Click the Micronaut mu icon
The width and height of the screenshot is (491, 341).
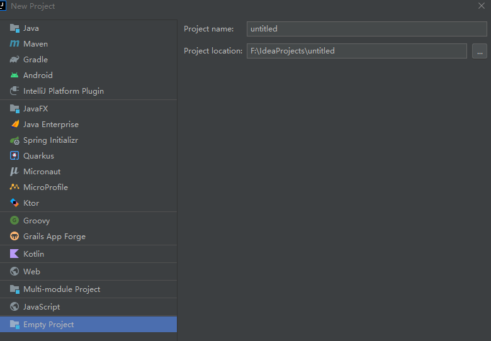(x=14, y=171)
